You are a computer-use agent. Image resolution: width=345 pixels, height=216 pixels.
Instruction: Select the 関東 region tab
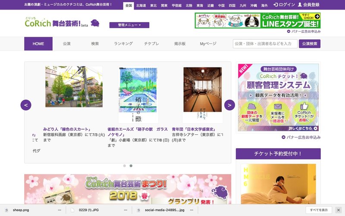point(164,6)
